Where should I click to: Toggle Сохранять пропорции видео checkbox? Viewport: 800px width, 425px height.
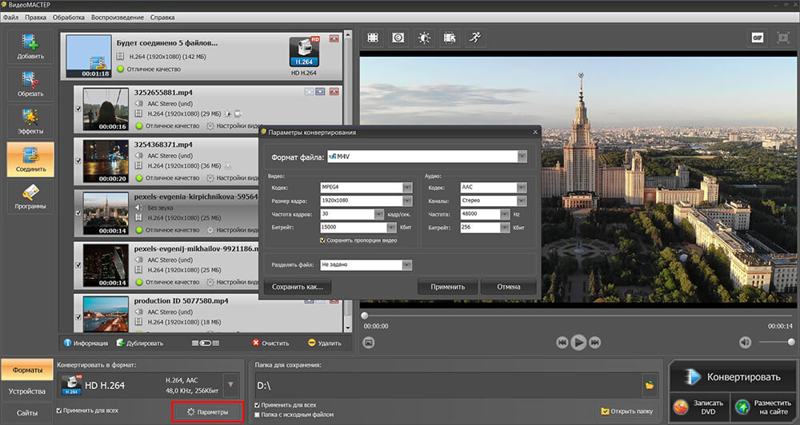[322, 240]
